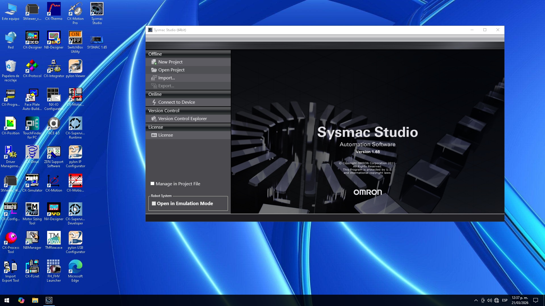
Task: Click the Connect to Device lightning icon
Action: pyautogui.click(x=154, y=102)
